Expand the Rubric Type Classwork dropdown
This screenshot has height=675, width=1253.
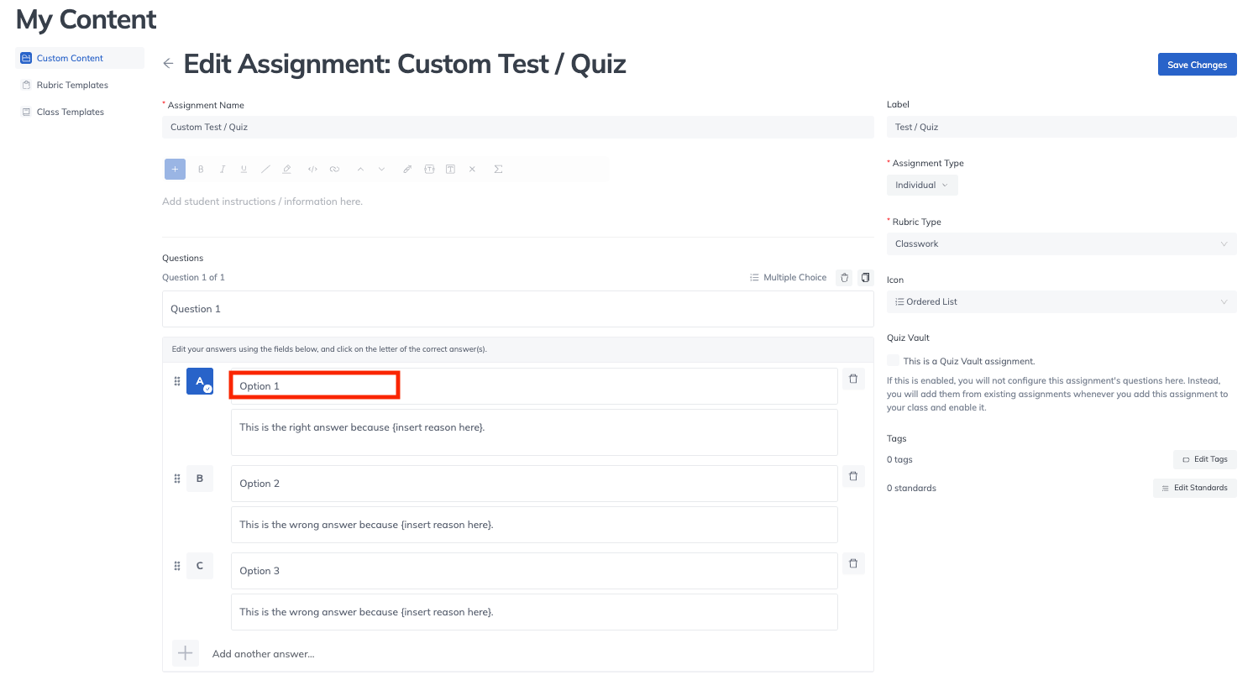point(1061,243)
